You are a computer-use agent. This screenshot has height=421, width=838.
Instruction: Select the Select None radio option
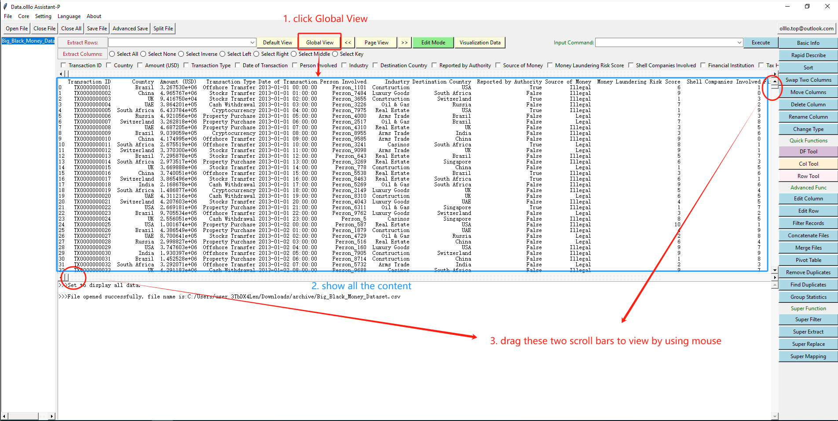click(143, 54)
